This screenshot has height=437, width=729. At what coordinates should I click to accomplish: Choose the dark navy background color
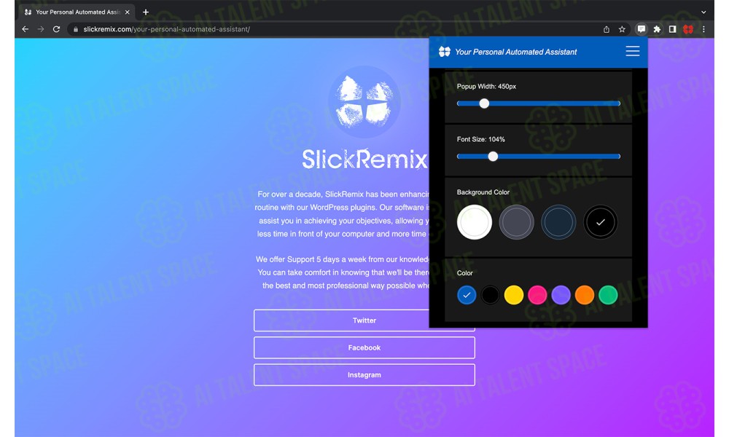click(558, 222)
